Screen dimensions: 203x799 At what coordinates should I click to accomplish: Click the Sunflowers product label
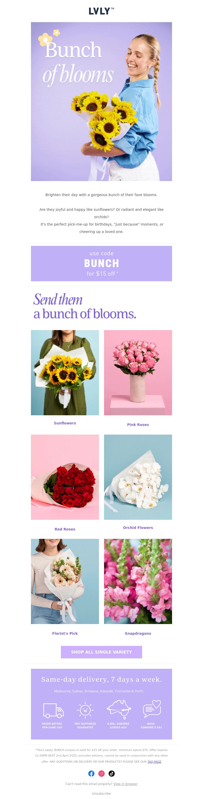coord(65,423)
